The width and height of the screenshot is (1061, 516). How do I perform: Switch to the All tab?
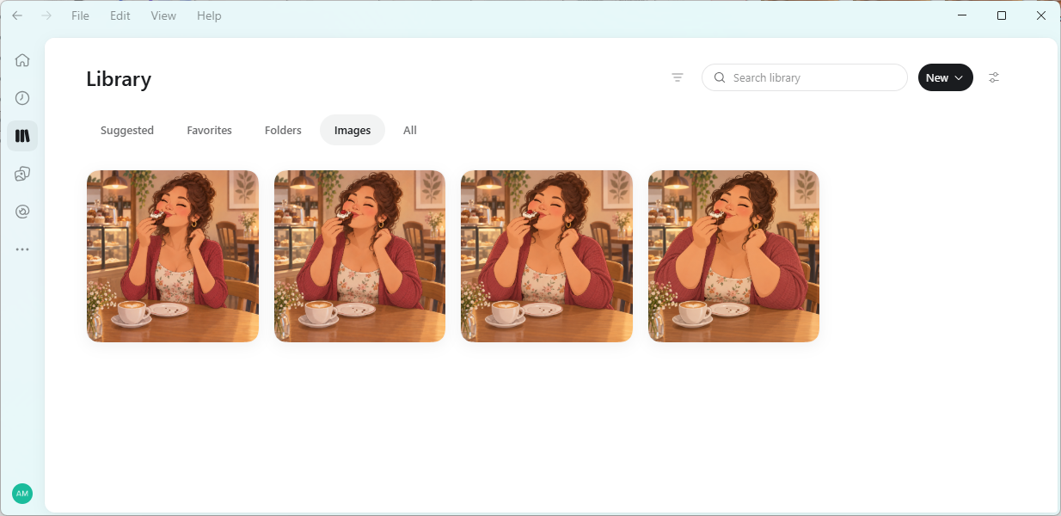410,131
